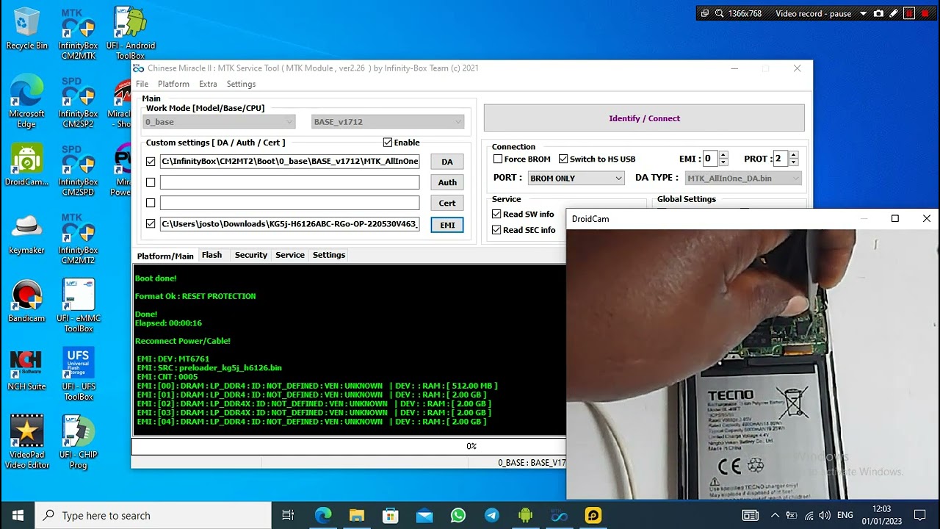Switch to the Settings tab
Image resolution: width=940 pixels, height=529 pixels.
(x=329, y=255)
